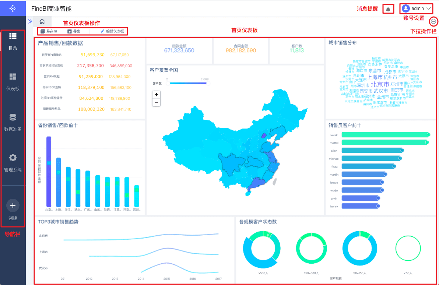Expand the admin account dropdown arrow
The width and height of the screenshot is (439, 285).
pyautogui.click(x=429, y=8)
